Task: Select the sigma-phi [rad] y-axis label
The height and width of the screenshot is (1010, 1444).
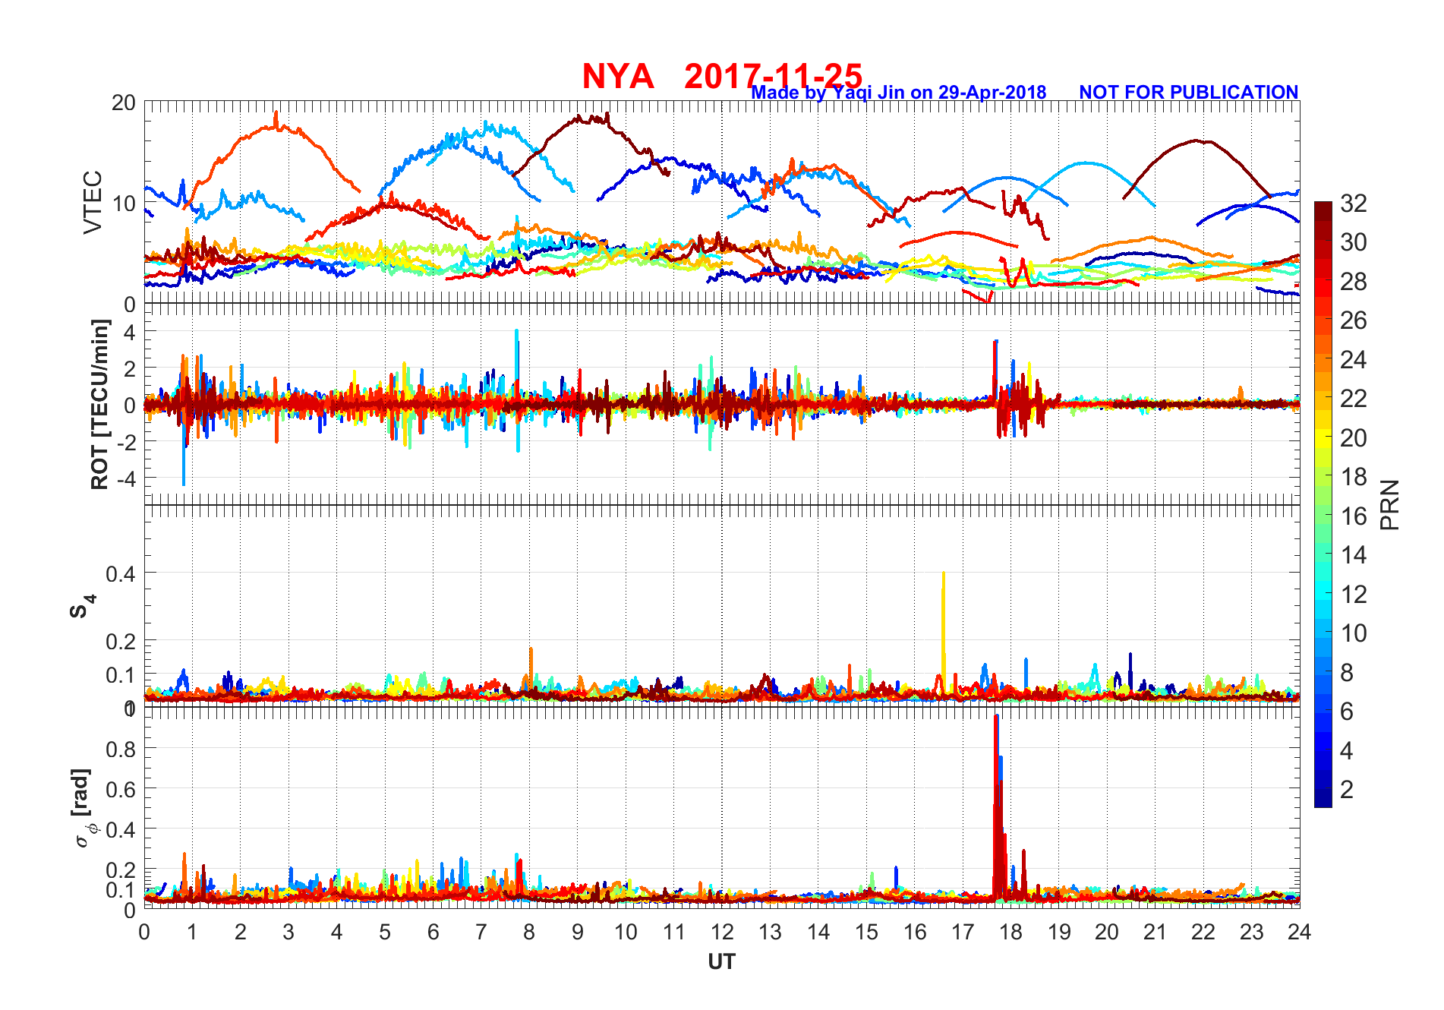Action: [84, 808]
